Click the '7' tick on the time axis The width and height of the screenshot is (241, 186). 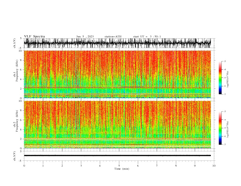(157, 166)
